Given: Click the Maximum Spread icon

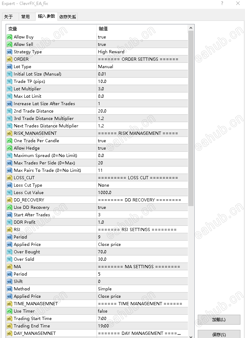Looking at the screenshot, I should point(9,155).
